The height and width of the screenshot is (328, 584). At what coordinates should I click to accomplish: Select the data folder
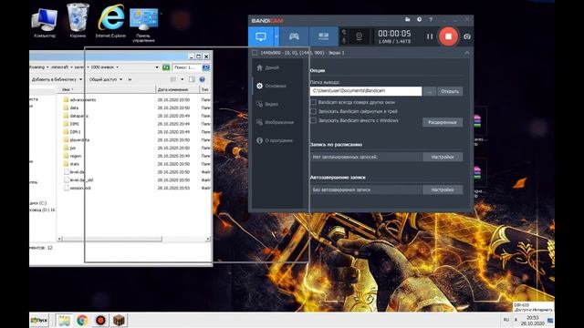click(x=71, y=108)
